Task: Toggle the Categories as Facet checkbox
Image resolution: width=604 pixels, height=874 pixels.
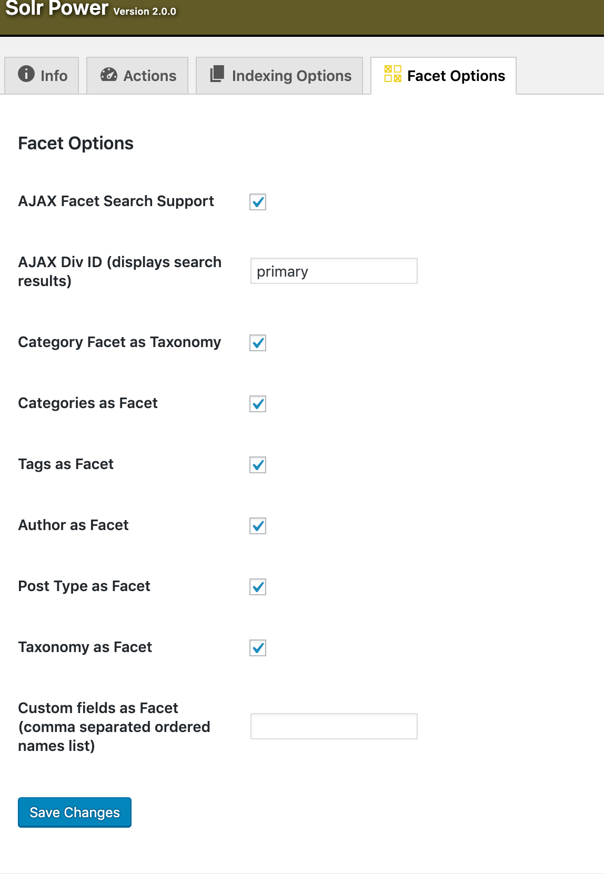Action: coord(257,404)
